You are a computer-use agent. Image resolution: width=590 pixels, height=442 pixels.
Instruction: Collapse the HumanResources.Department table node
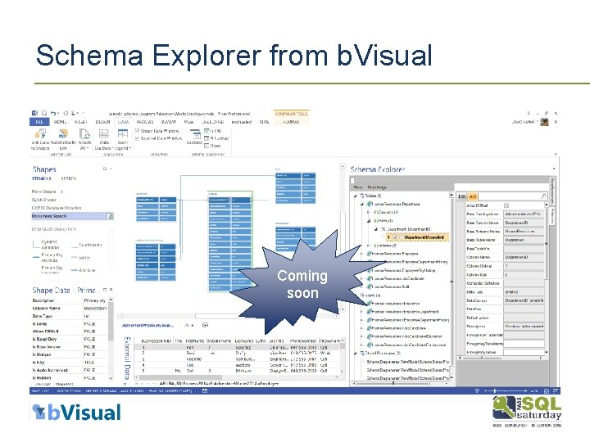pos(362,204)
